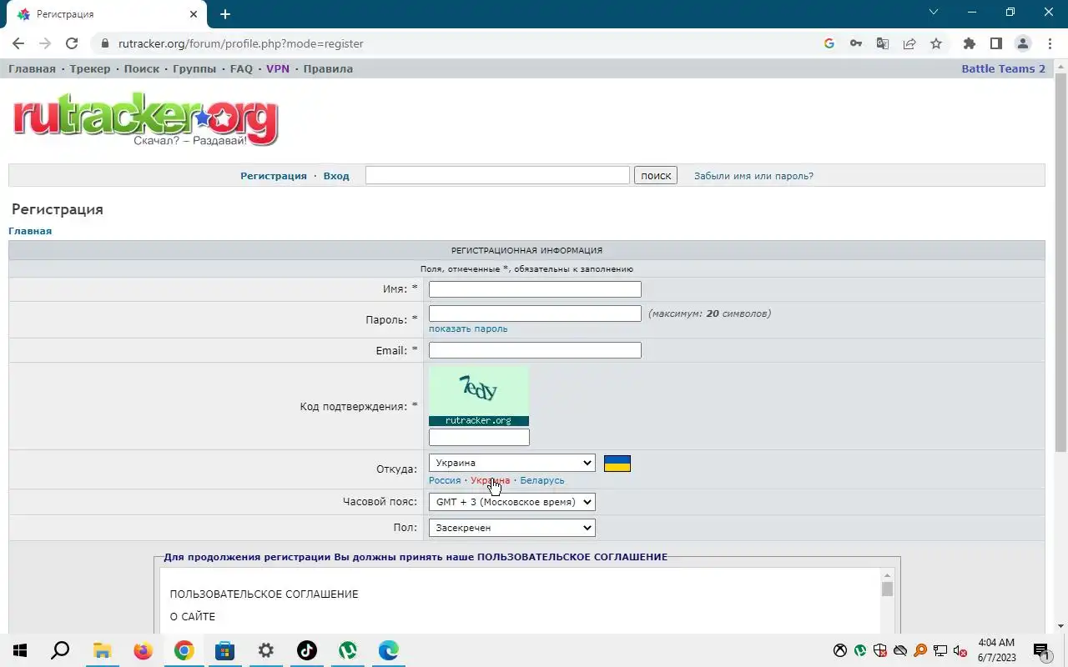The width and height of the screenshot is (1068, 667).
Task: Click показать пароль link
Action: point(468,328)
